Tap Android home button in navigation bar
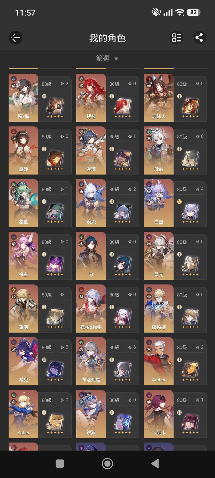Image resolution: width=215 pixels, height=478 pixels. 107,463
